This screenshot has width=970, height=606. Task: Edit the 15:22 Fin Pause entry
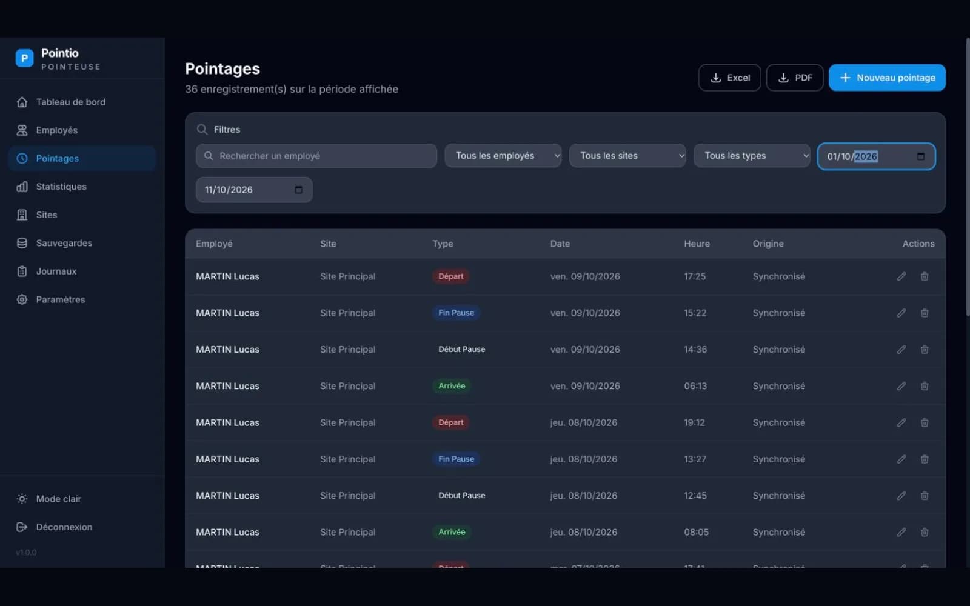tap(901, 313)
